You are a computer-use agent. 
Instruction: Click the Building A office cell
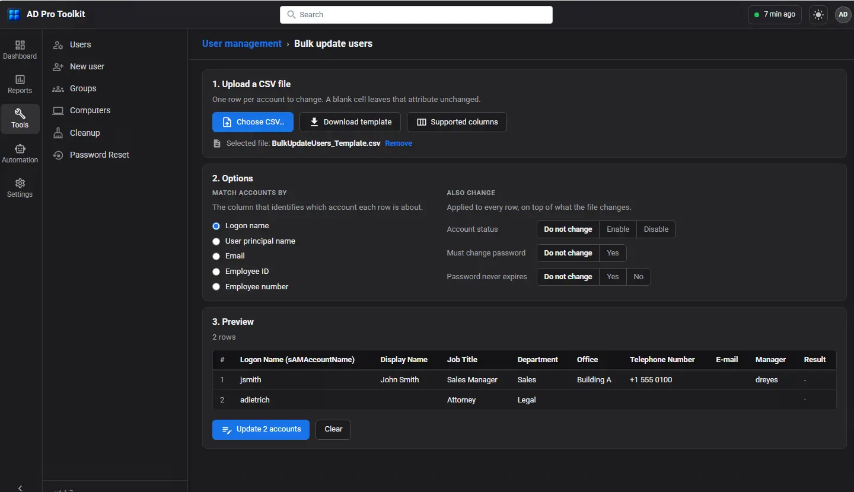pyautogui.click(x=594, y=380)
